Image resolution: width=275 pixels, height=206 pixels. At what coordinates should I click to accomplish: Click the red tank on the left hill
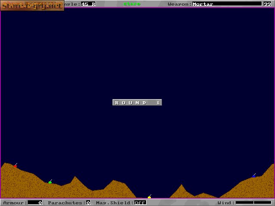[x=15, y=166]
